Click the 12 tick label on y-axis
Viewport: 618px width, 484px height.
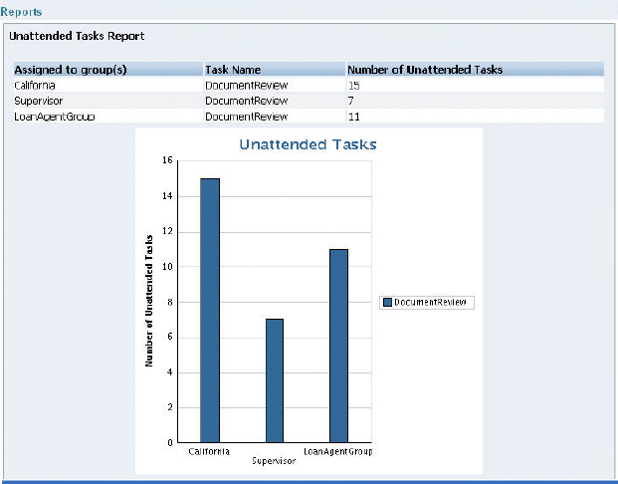click(167, 231)
